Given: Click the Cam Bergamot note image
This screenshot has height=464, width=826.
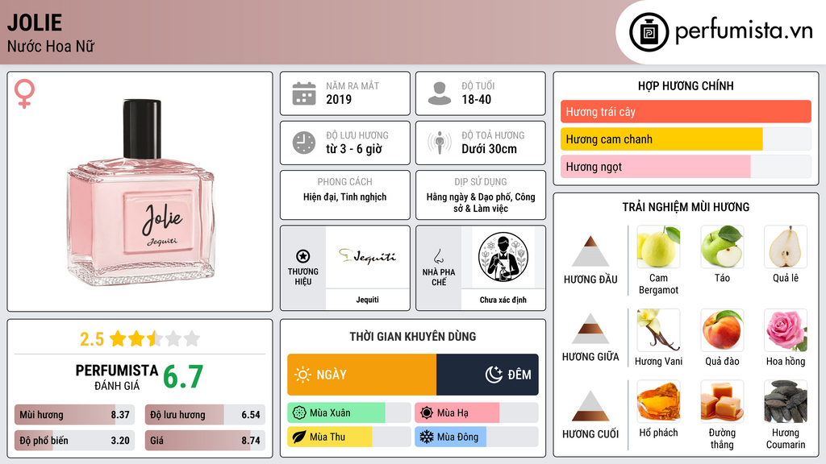Looking at the screenshot, I should click(658, 246).
